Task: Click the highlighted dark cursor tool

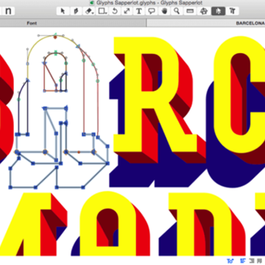Action: (219, 11)
